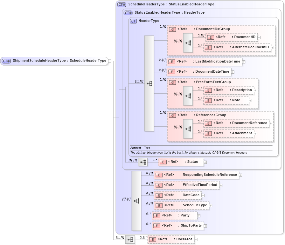Click the E icon of the Party element

(156, 215)
